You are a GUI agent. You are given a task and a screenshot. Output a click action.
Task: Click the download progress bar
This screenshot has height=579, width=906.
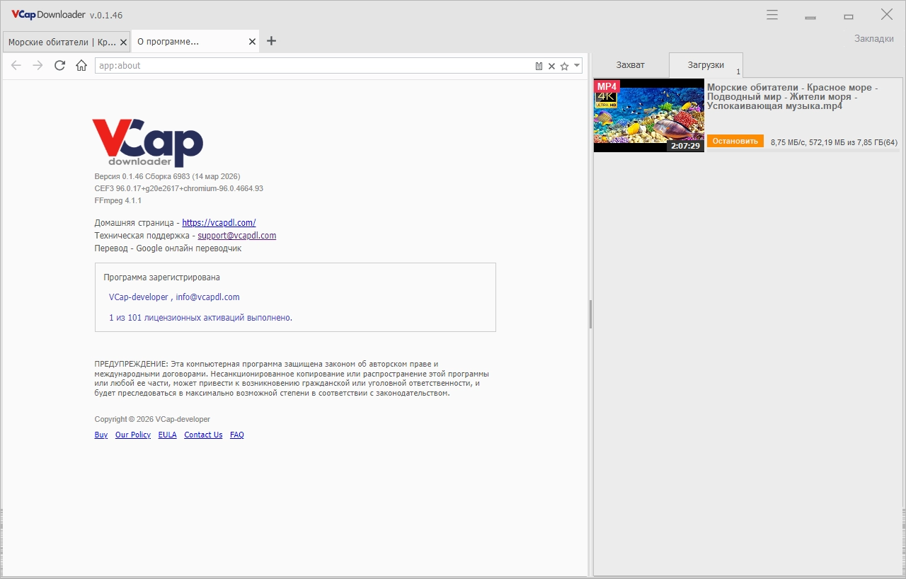click(803, 149)
